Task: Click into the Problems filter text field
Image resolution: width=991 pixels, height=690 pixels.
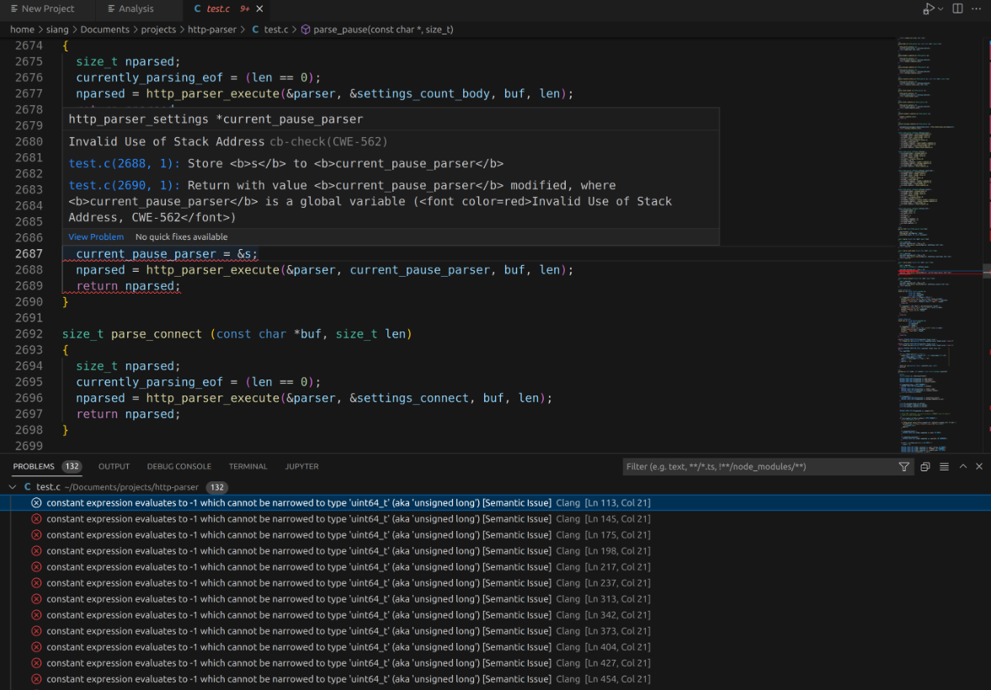Action: [x=758, y=466]
